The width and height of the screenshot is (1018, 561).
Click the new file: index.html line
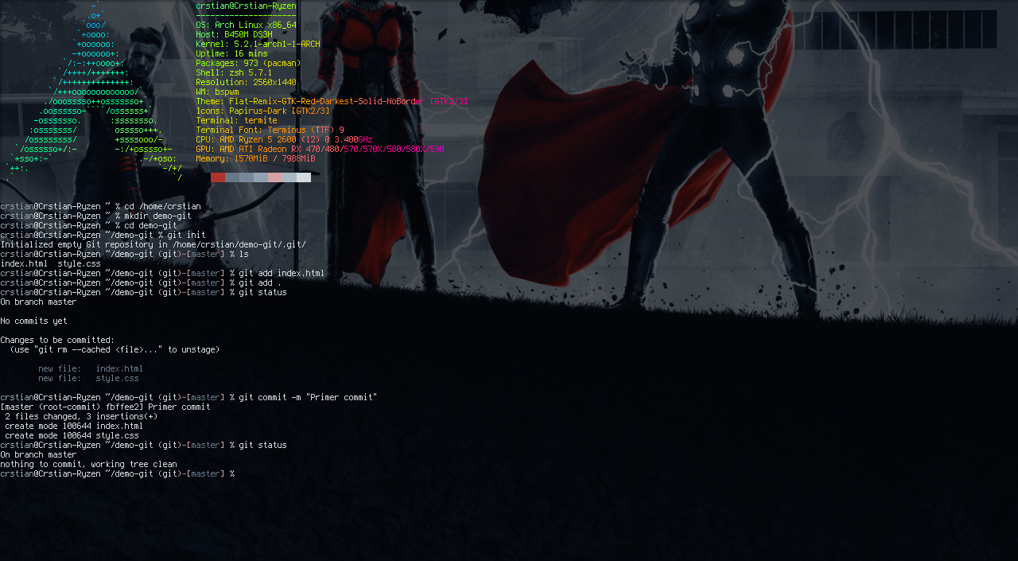[x=91, y=368]
